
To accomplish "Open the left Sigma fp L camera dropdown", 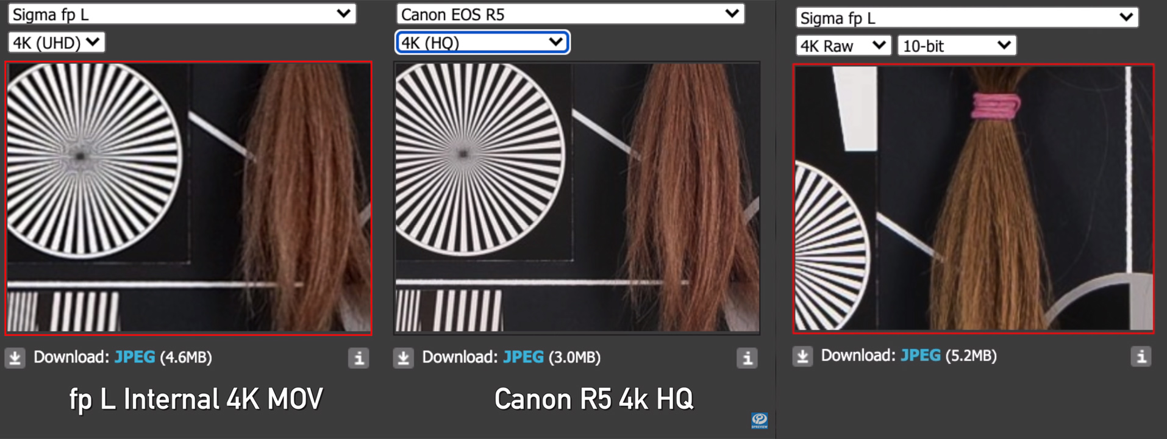I will click(x=182, y=14).
